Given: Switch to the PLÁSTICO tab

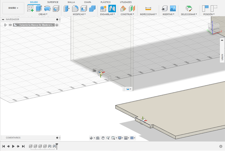Looking at the screenshot, I should click(105, 2).
